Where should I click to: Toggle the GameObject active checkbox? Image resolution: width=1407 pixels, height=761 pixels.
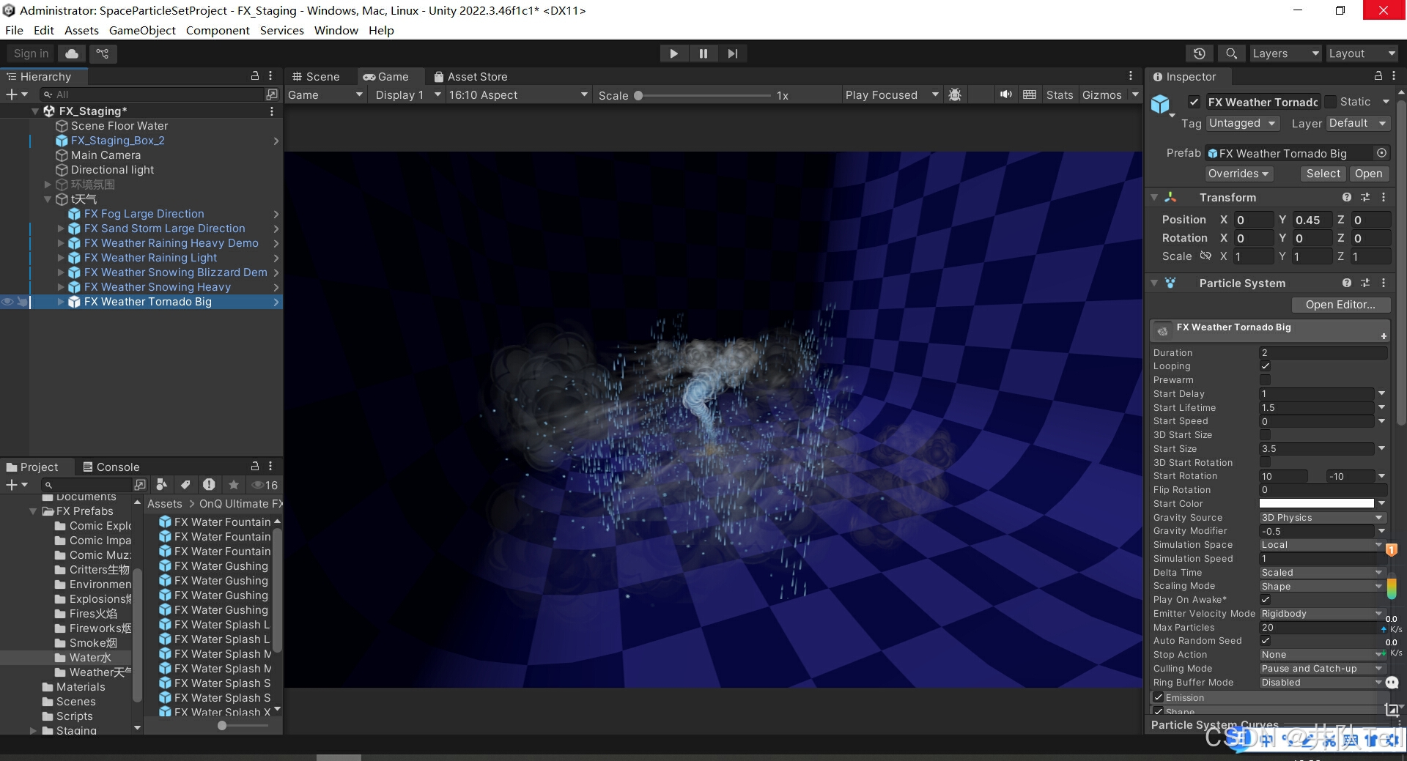pyautogui.click(x=1194, y=103)
